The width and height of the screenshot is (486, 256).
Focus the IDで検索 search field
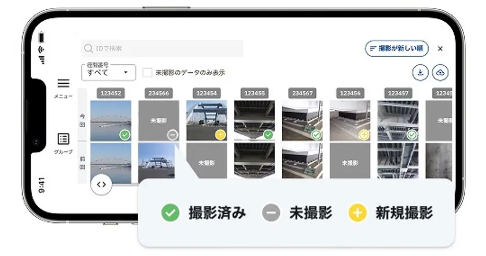(x=162, y=49)
